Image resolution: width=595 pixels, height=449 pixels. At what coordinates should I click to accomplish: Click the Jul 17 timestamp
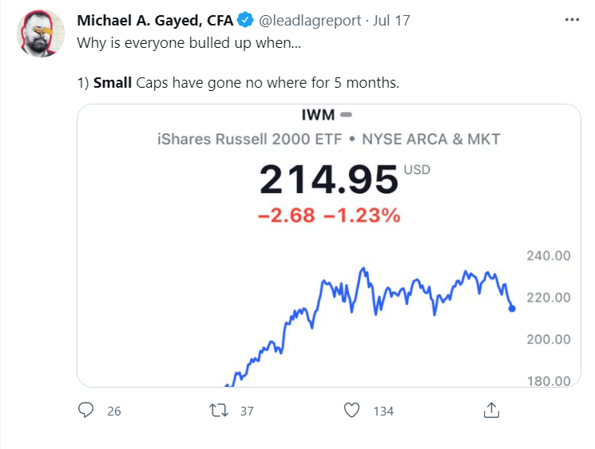coord(391,21)
